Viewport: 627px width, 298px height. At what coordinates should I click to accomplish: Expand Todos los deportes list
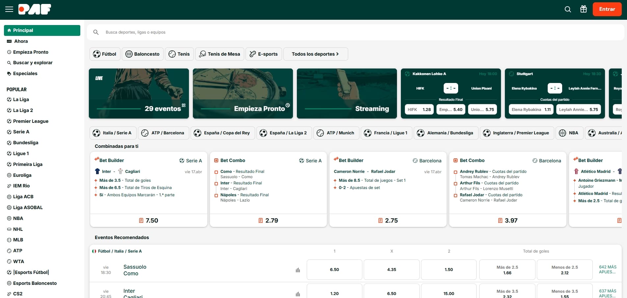[315, 54]
